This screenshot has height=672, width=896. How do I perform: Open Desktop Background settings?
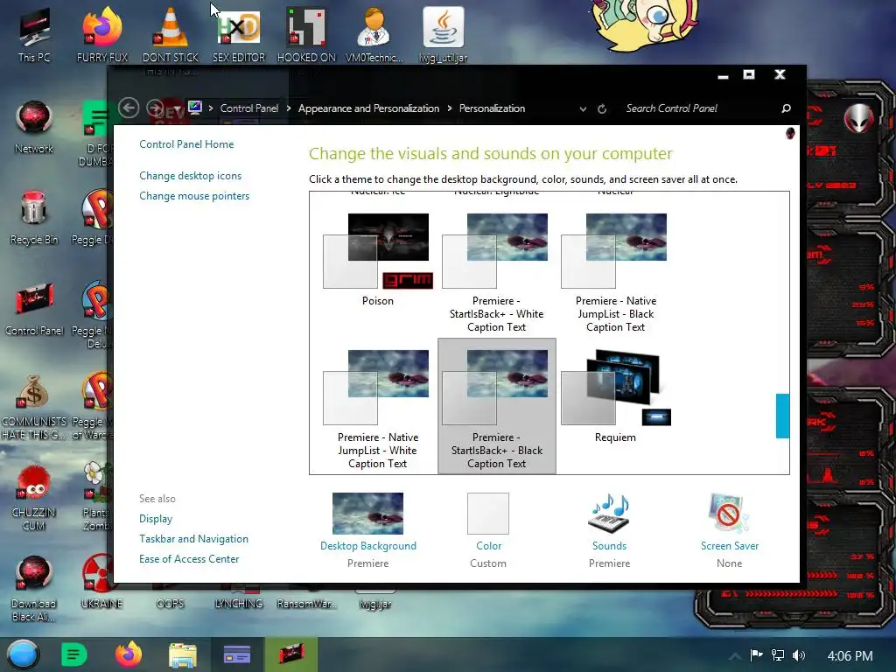pyautogui.click(x=368, y=513)
